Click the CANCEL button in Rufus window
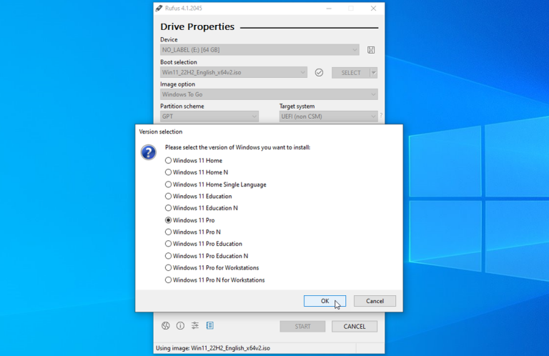This screenshot has width=549, height=356. point(355,326)
